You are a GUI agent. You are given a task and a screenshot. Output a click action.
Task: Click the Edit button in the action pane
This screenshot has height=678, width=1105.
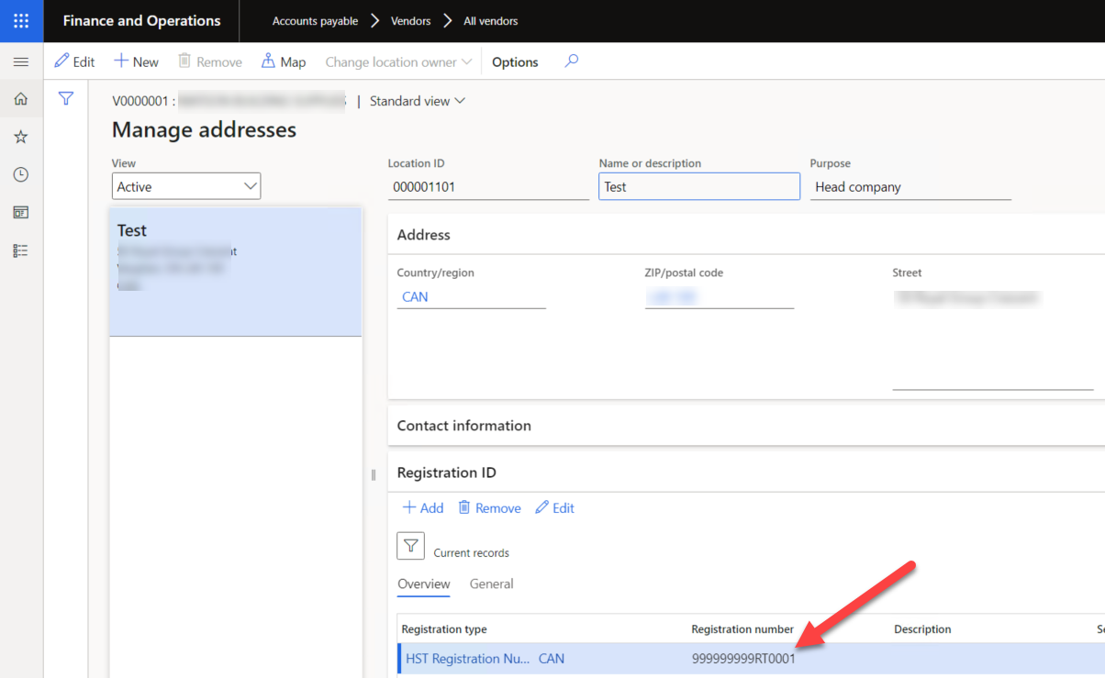pos(74,61)
